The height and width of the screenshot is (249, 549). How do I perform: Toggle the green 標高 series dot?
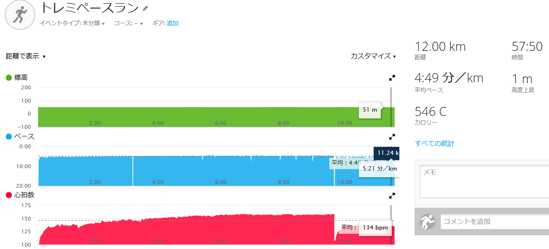pyautogui.click(x=9, y=77)
